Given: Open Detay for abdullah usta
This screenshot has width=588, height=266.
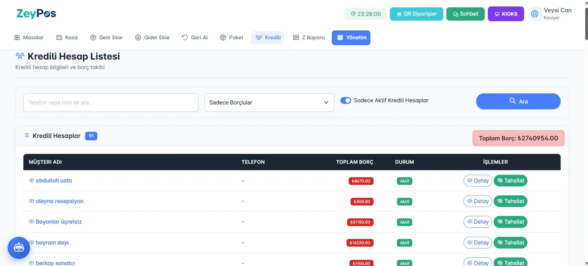Looking at the screenshot, I should 478,181.
